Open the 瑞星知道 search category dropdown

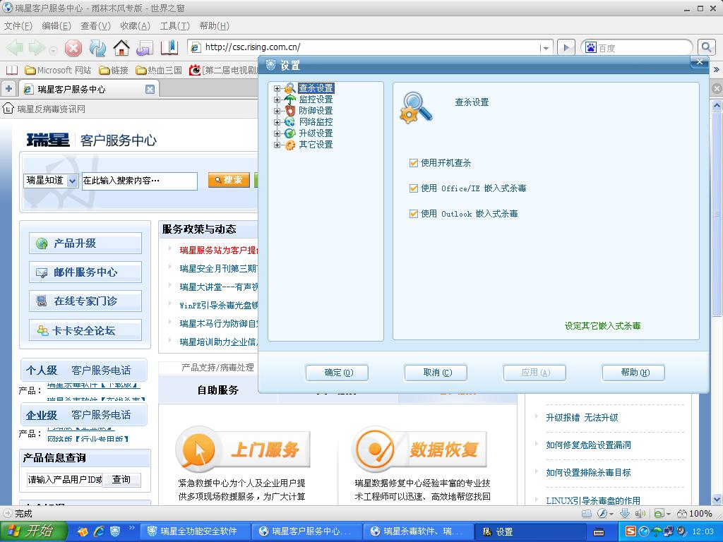pos(73,181)
